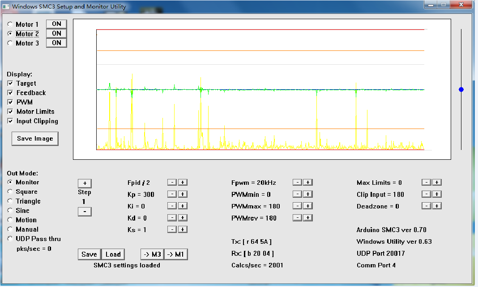Screen dimensions: 478x287
Task: Switch output mode to UDP Pass thru
Action: pyautogui.click(x=10, y=239)
